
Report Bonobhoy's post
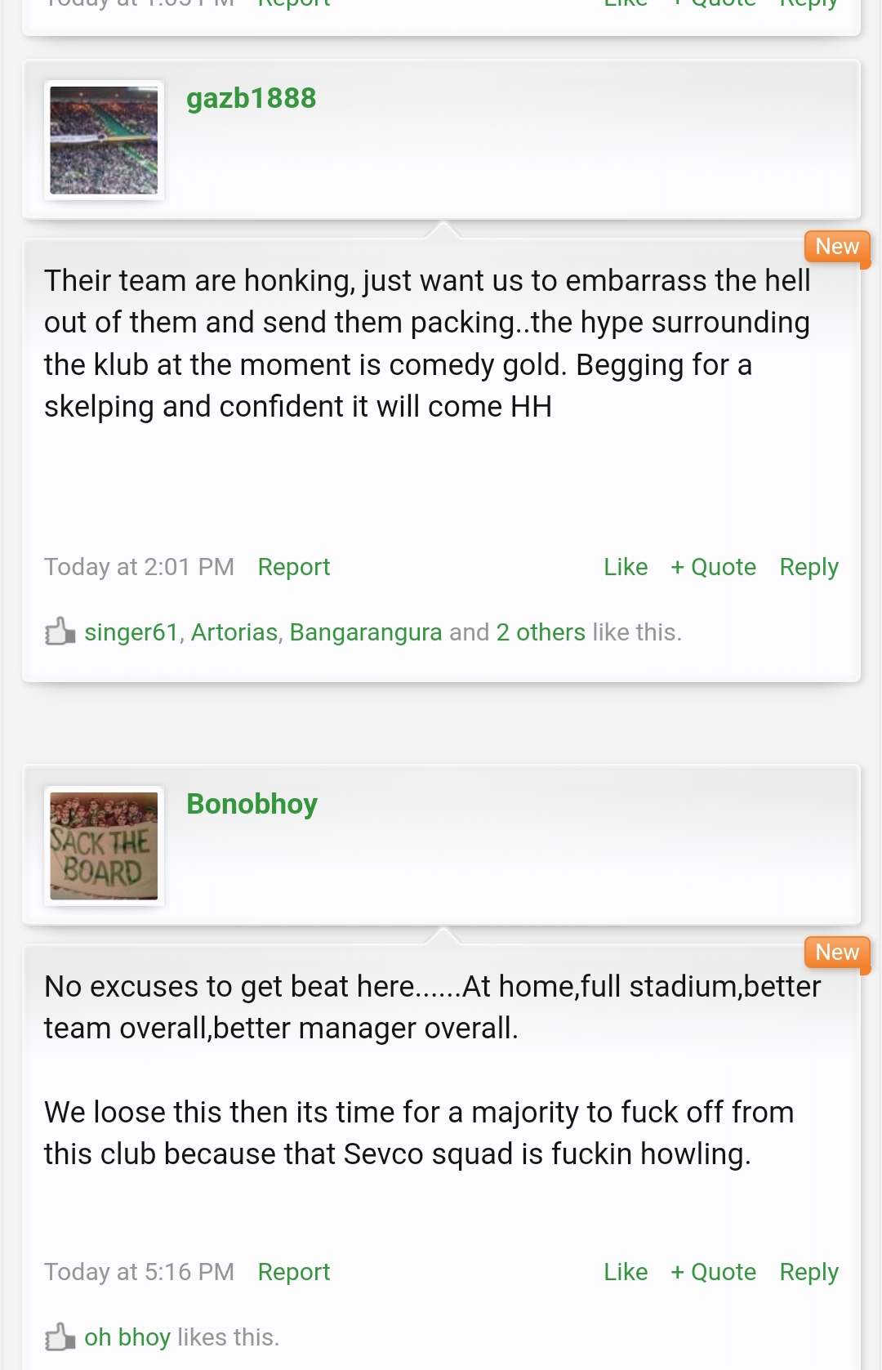tap(294, 1272)
